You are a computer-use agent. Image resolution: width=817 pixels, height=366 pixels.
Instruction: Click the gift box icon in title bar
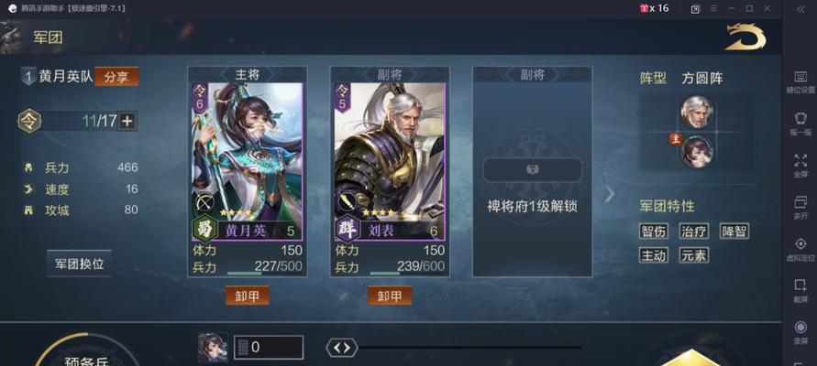pyautogui.click(x=644, y=8)
